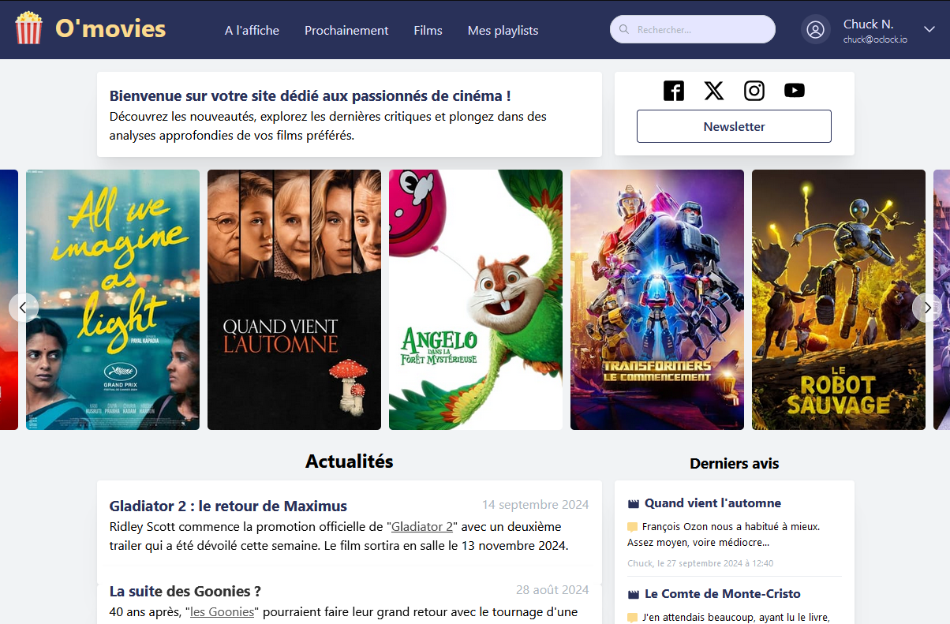Viewport: 950px width, 624px height.
Task: Click the yellow comment icon before François Ozon review
Action: point(632,527)
